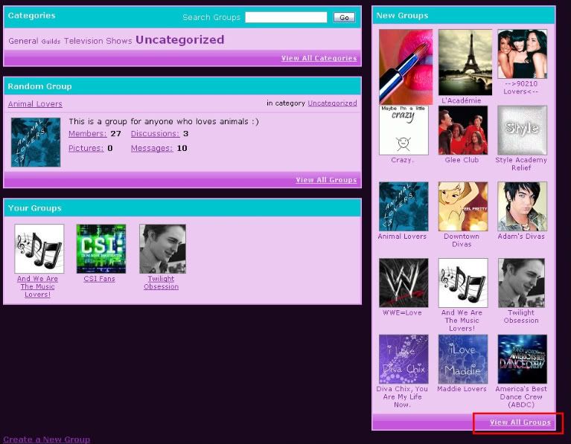571x444 pixels.
Task: Click the Crazy group thumbnail
Action: [403, 130]
